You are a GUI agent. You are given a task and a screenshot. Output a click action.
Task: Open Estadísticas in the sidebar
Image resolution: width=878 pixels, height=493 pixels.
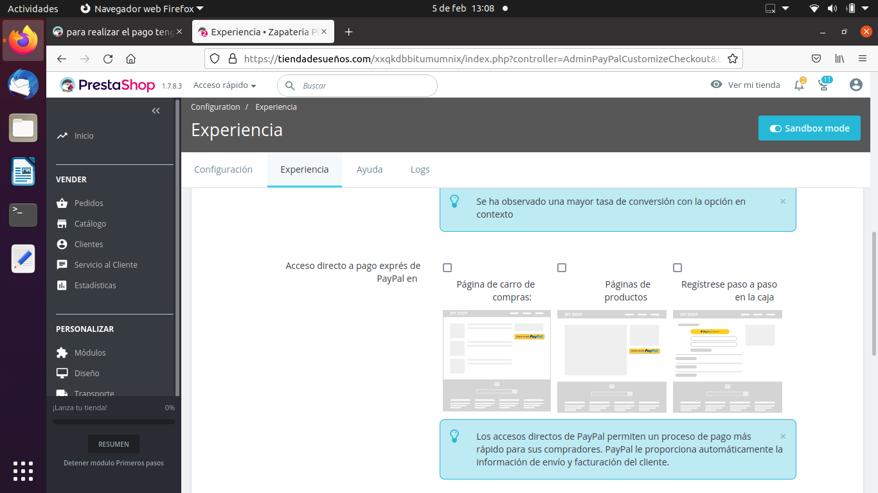click(x=95, y=285)
